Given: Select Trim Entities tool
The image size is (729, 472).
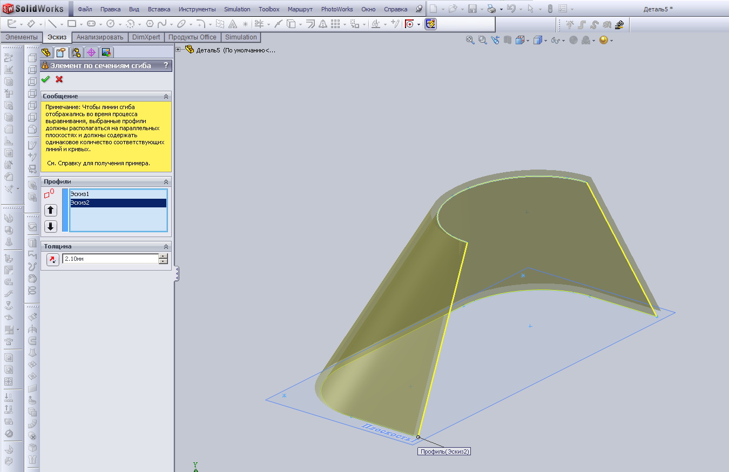Looking at the screenshot, I should (x=259, y=24).
